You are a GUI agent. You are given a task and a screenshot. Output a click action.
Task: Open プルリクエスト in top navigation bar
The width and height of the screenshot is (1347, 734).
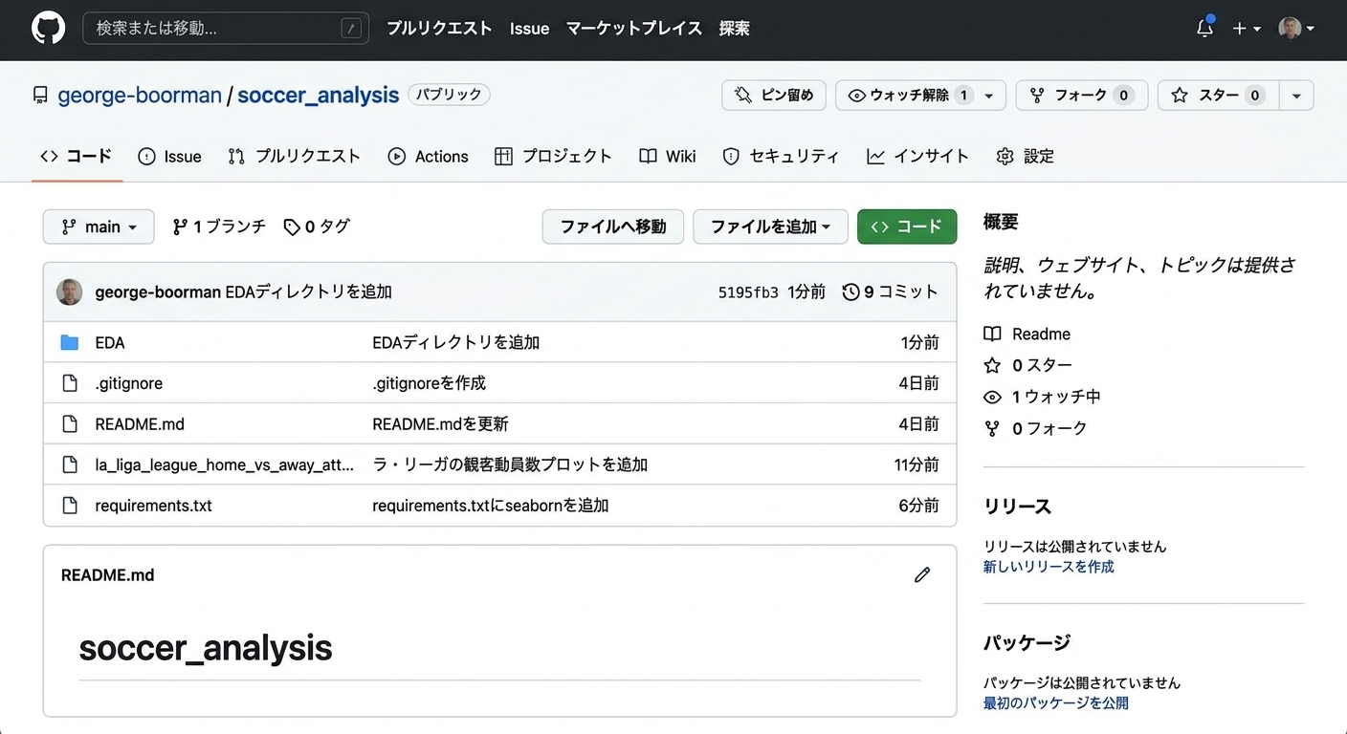pyautogui.click(x=439, y=29)
